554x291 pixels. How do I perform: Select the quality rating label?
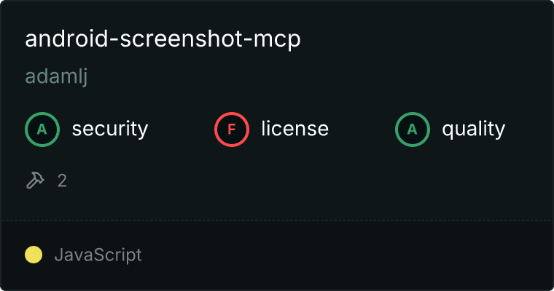click(473, 129)
